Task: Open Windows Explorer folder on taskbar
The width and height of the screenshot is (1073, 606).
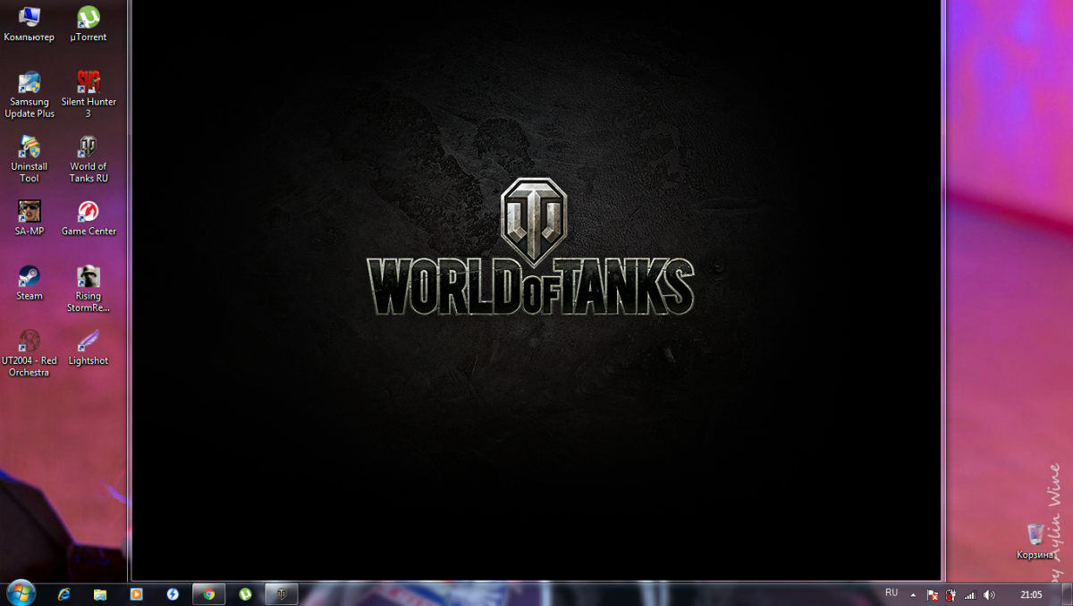Action: [100, 593]
